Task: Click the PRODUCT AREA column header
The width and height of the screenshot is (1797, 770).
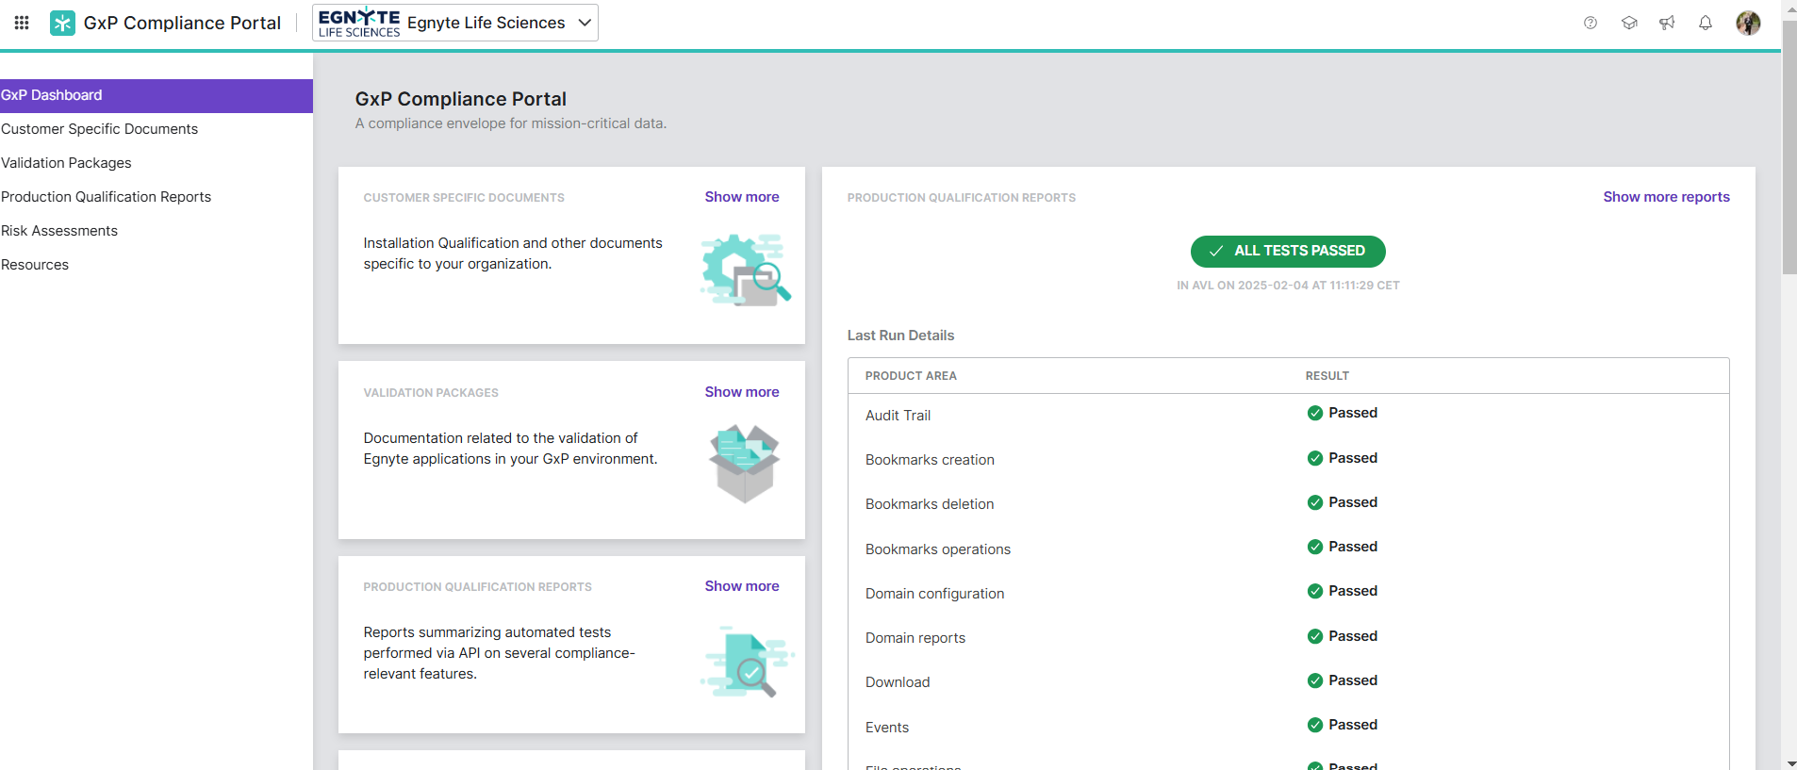Action: [911, 376]
